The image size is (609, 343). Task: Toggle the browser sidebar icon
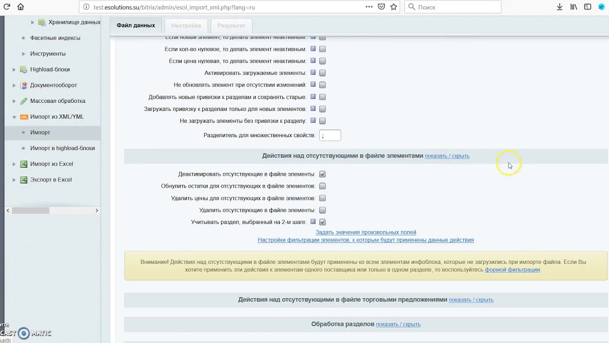(588, 7)
